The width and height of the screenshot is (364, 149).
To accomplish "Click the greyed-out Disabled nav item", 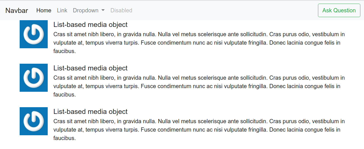I will tap(121, 10).
